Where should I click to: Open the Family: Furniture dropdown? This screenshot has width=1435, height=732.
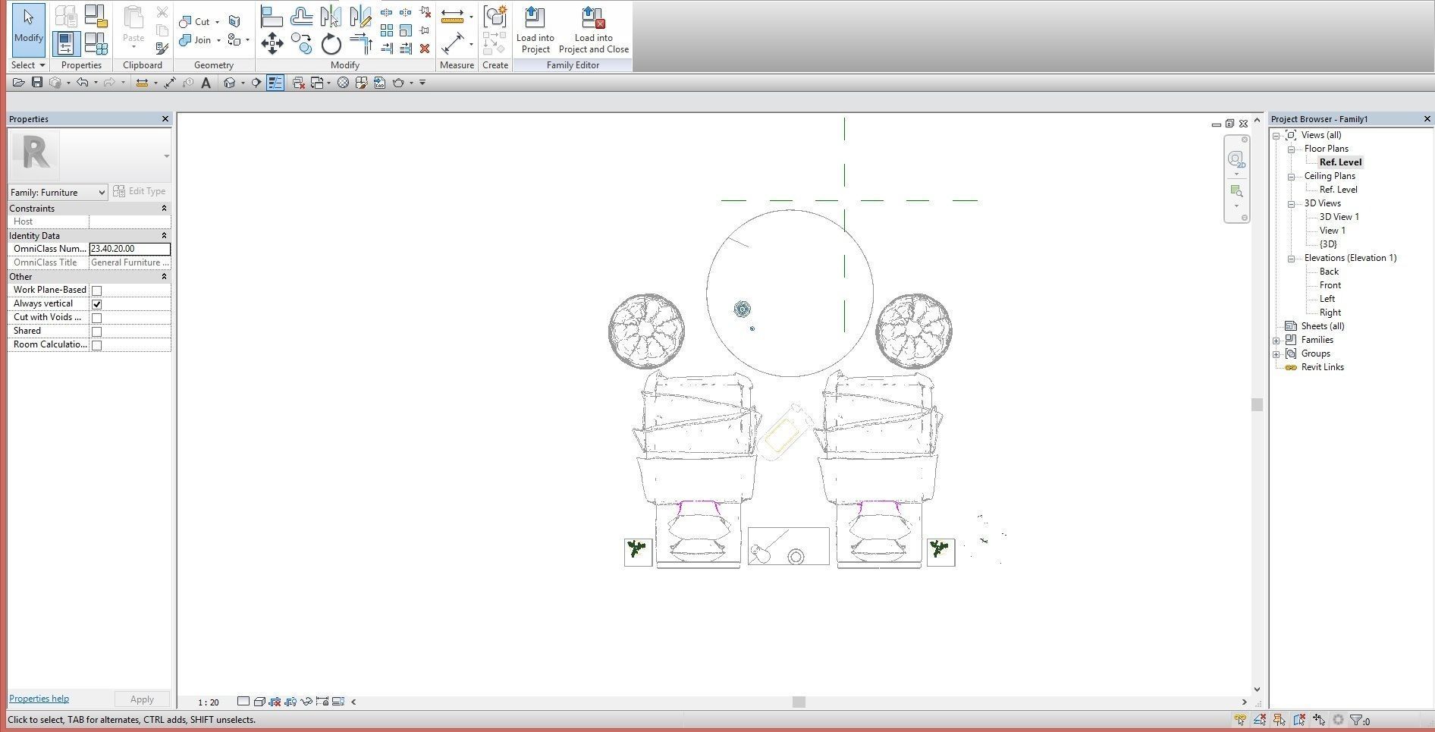[x=58, y=193]
